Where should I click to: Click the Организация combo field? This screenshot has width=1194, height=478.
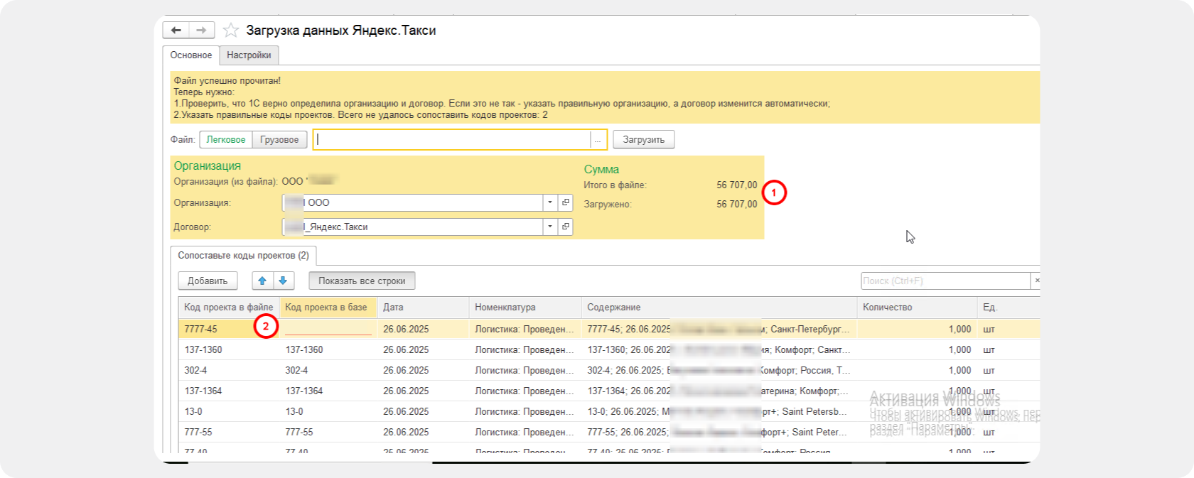click(x=413, y=203)
